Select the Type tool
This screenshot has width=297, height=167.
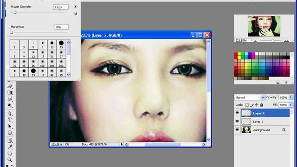click(x=10, y=120)
